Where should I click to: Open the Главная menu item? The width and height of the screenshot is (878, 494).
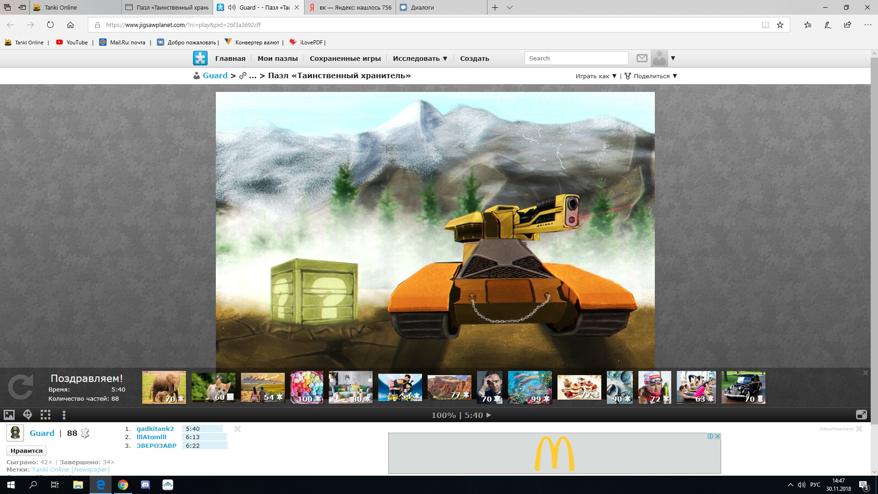pos(230,59)
